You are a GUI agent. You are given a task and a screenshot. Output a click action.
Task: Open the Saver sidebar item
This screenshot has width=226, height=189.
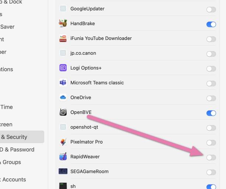(x=7, y=27)
